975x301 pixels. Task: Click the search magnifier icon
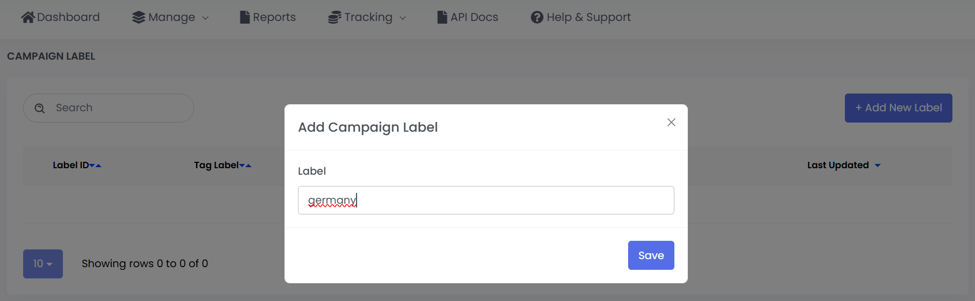point(40,108)
